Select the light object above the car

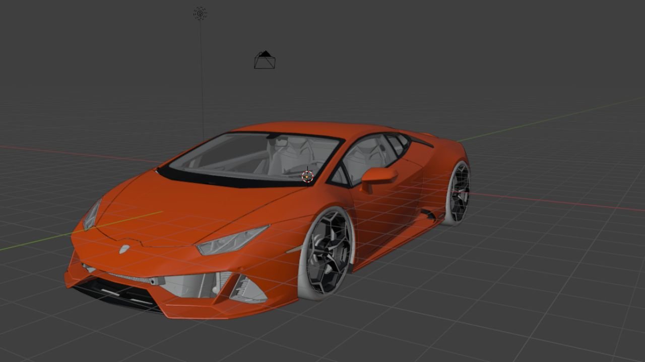point(200,14)
